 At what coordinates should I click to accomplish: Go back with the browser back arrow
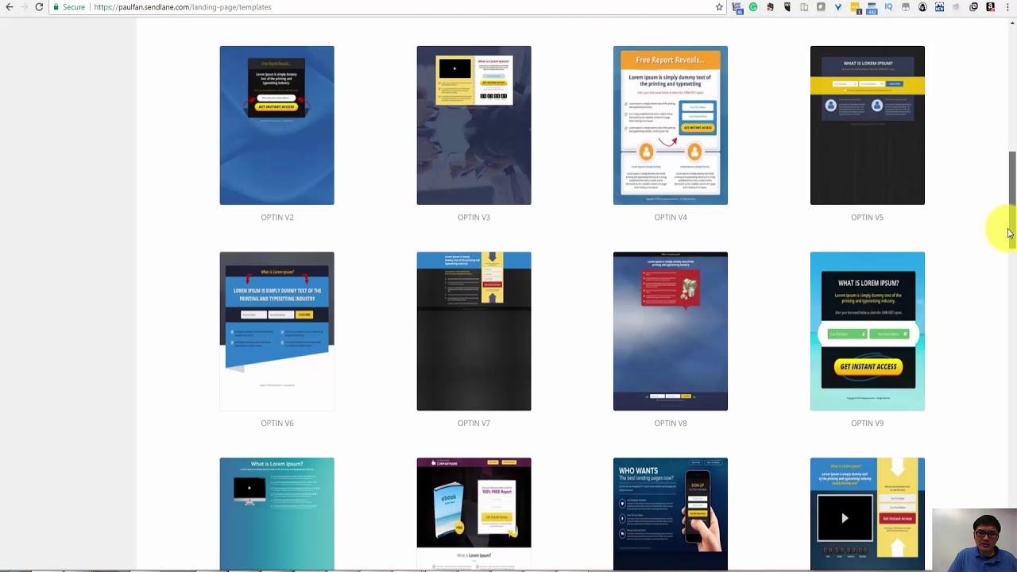click(x=10, y=7)
